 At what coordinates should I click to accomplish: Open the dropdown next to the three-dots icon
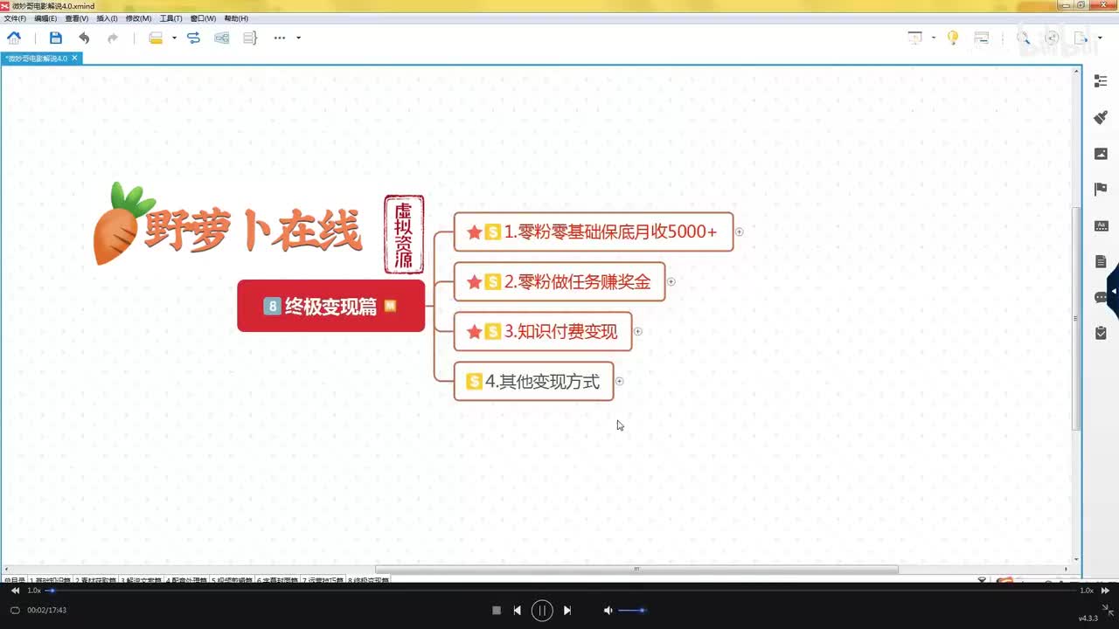[x=298, y=38]
